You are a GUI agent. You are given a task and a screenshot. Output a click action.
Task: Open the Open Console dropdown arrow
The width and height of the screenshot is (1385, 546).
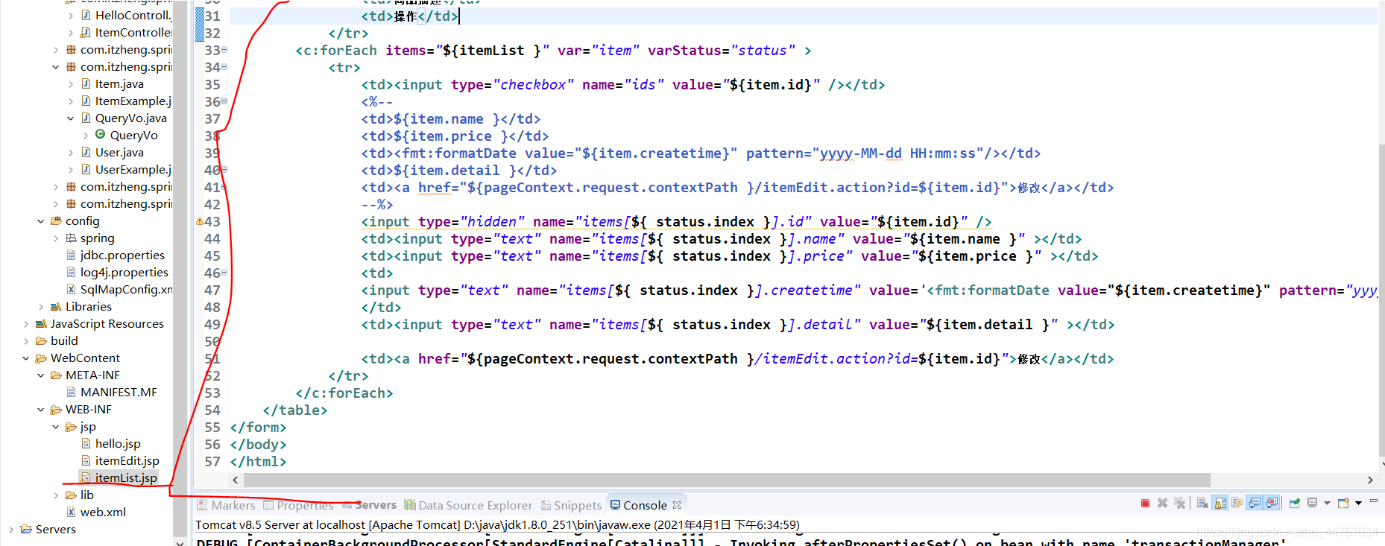tap(1358, 503)
